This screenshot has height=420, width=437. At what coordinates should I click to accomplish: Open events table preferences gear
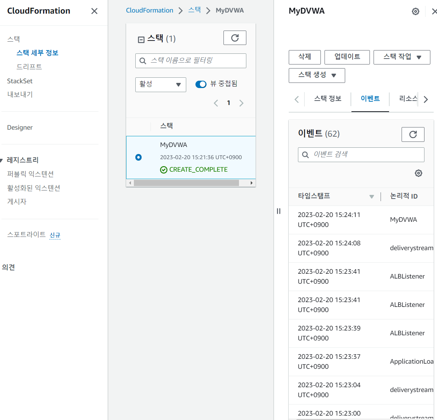(418, 173)
